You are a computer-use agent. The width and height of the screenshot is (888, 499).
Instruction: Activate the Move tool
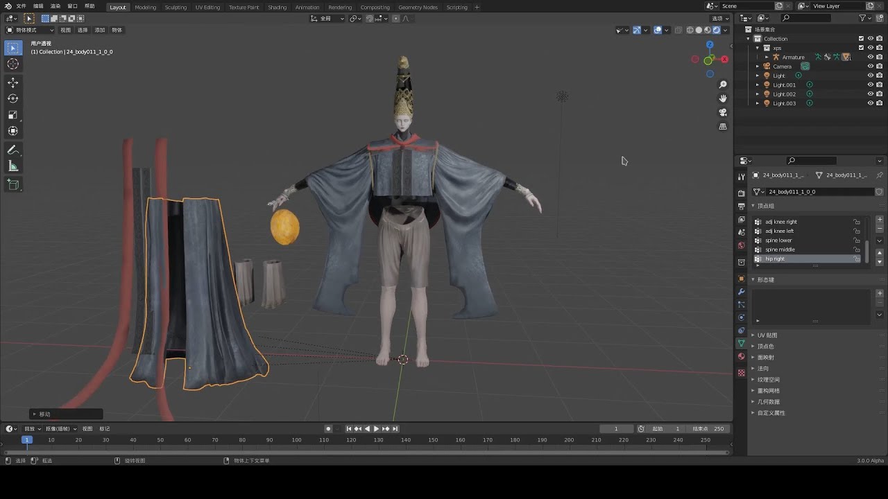pyautogui.click(x=12, y=82)
